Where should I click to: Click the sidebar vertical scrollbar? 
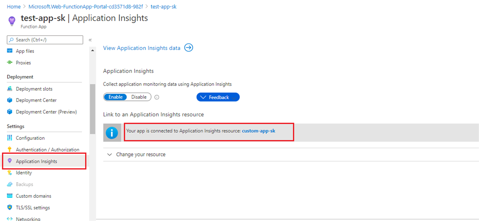pyautogui.click(x=93, y=109)
